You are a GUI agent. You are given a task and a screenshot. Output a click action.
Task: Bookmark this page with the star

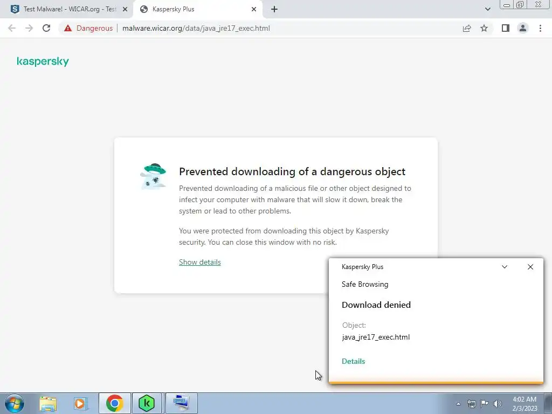[x=484, y=28]
